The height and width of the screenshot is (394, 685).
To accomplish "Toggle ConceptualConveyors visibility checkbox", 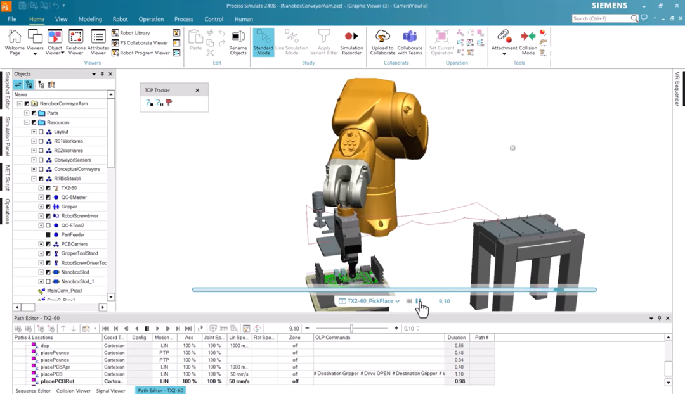I will tap(41, 169).
